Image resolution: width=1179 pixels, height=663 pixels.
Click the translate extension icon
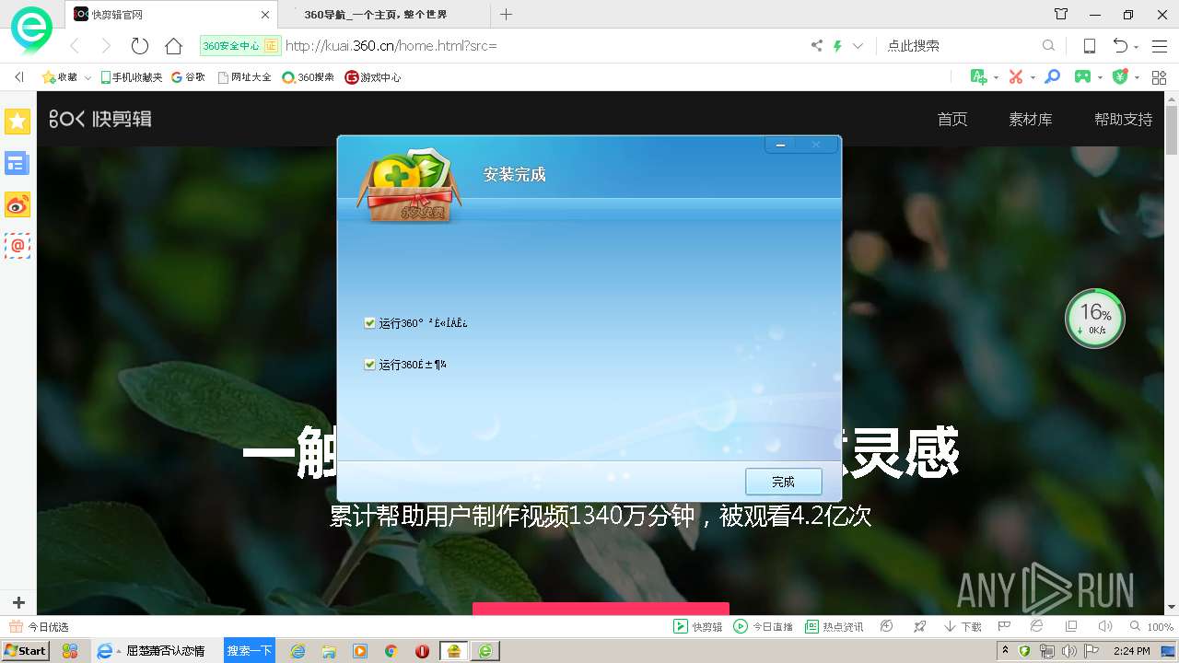point(979,77)
